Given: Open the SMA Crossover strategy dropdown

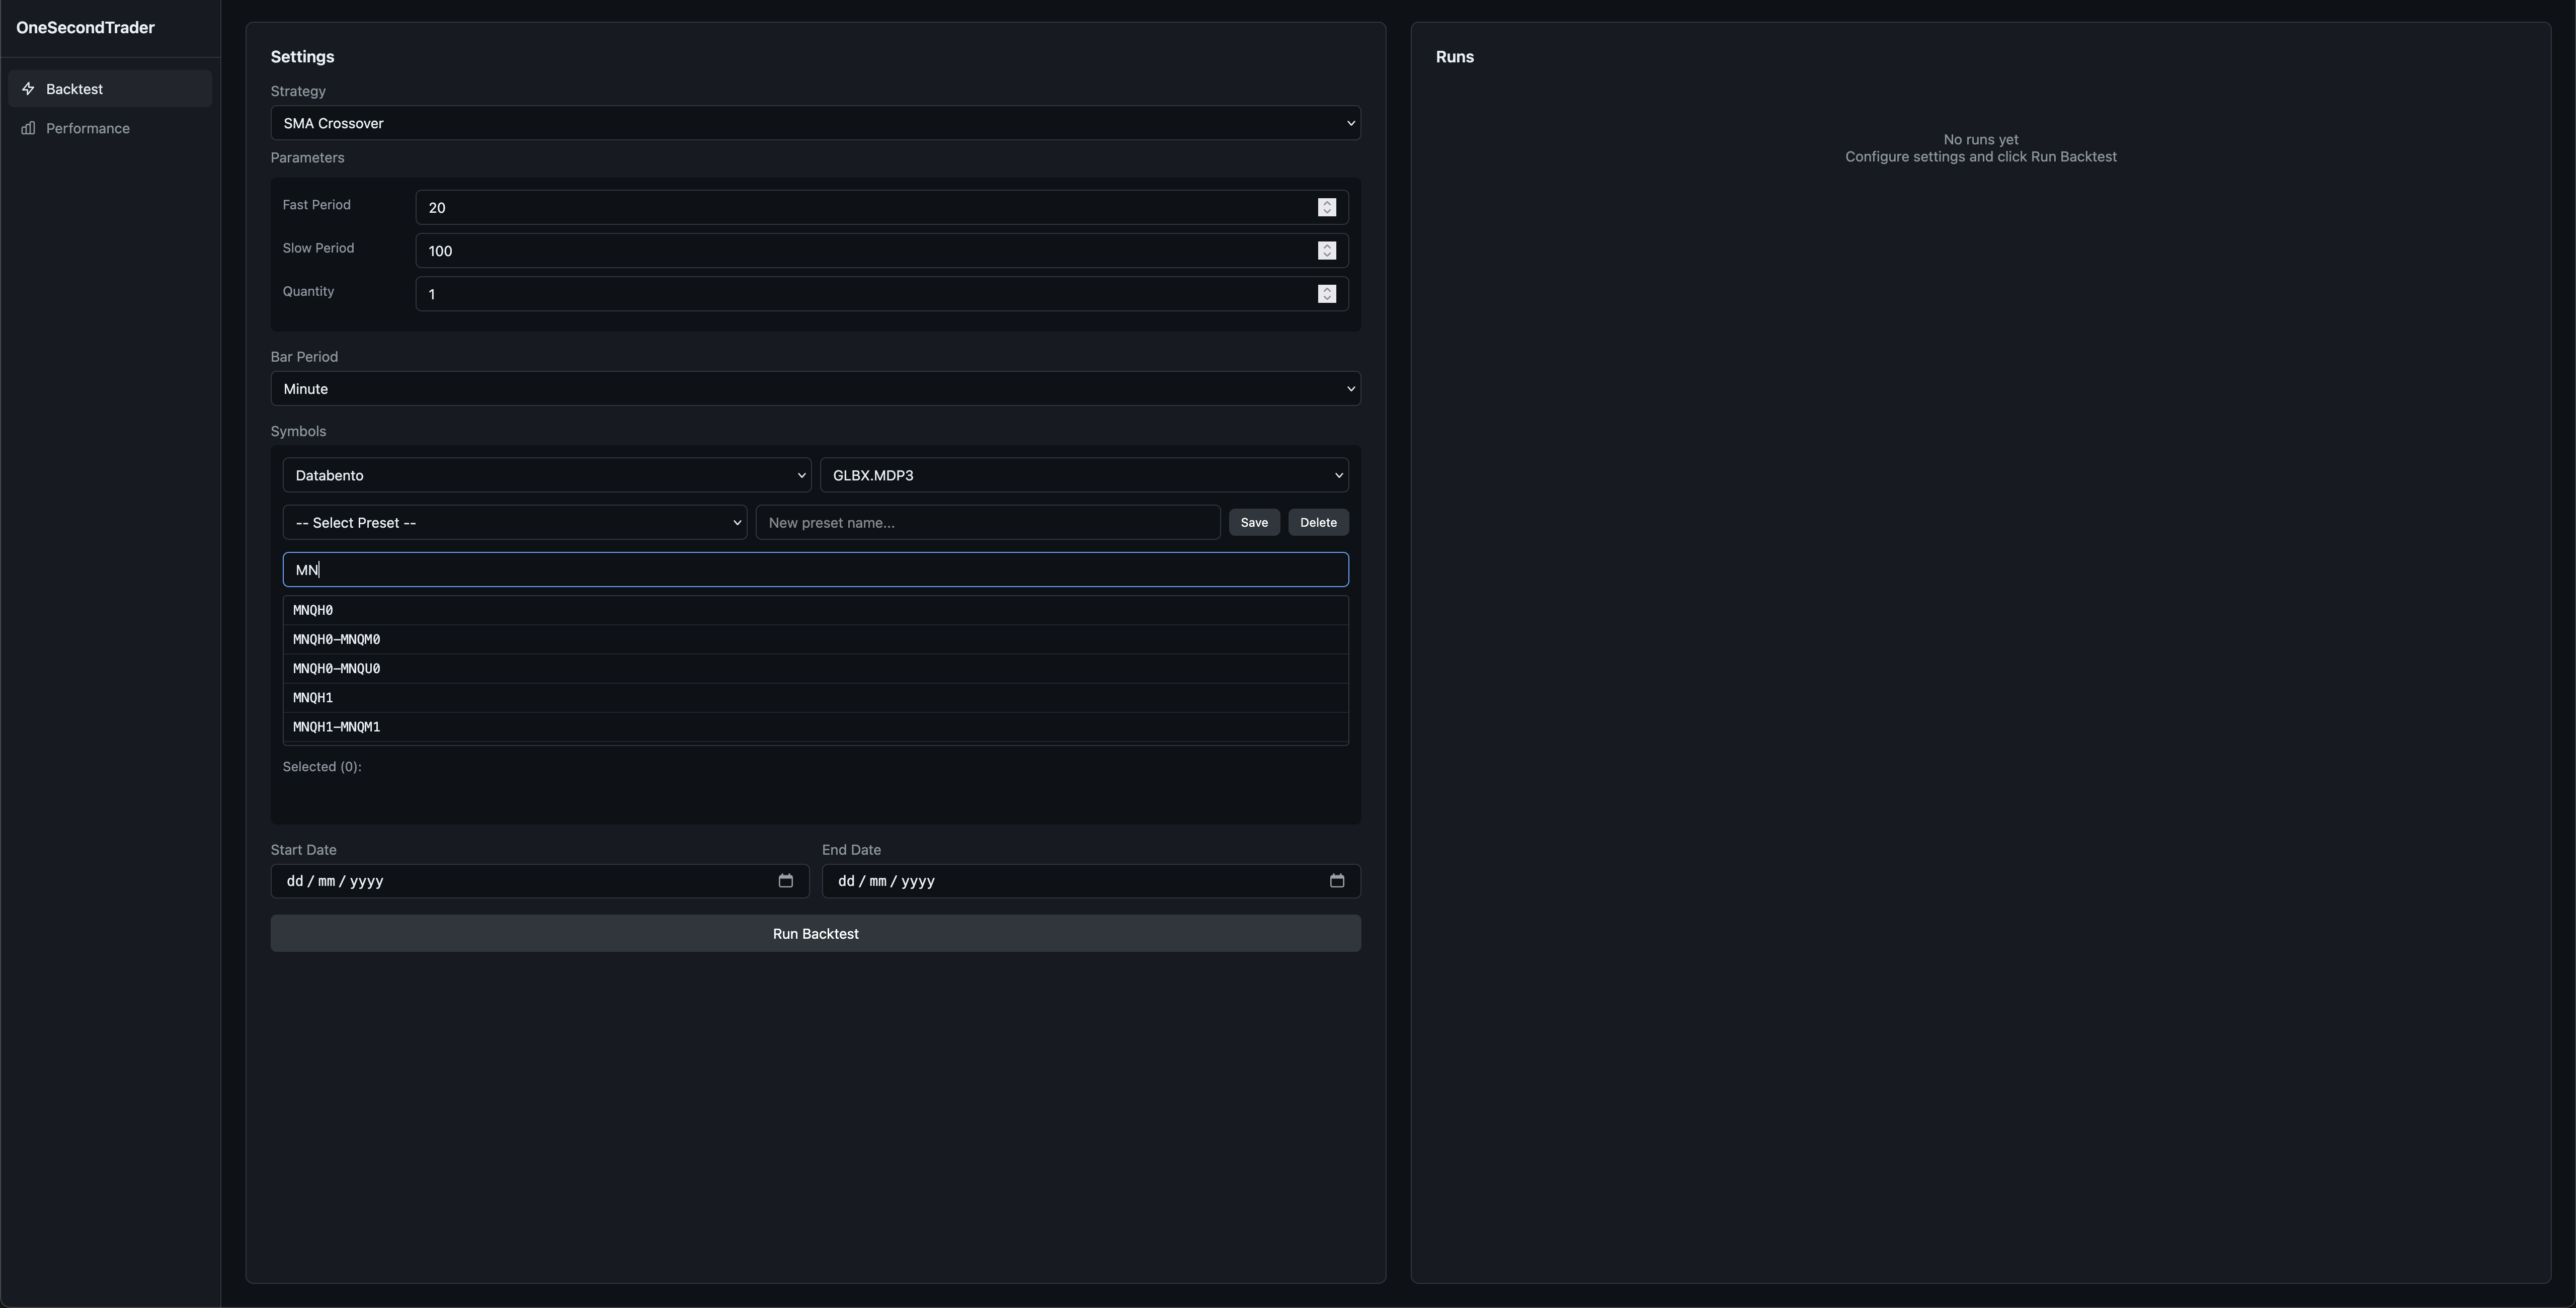Looking at the screenshot, I should [814, 123].
